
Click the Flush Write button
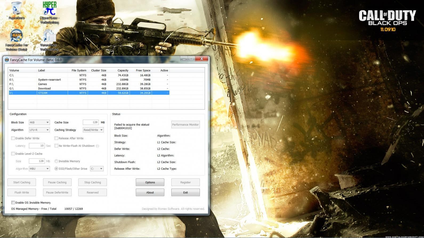(x=22, y=193)
